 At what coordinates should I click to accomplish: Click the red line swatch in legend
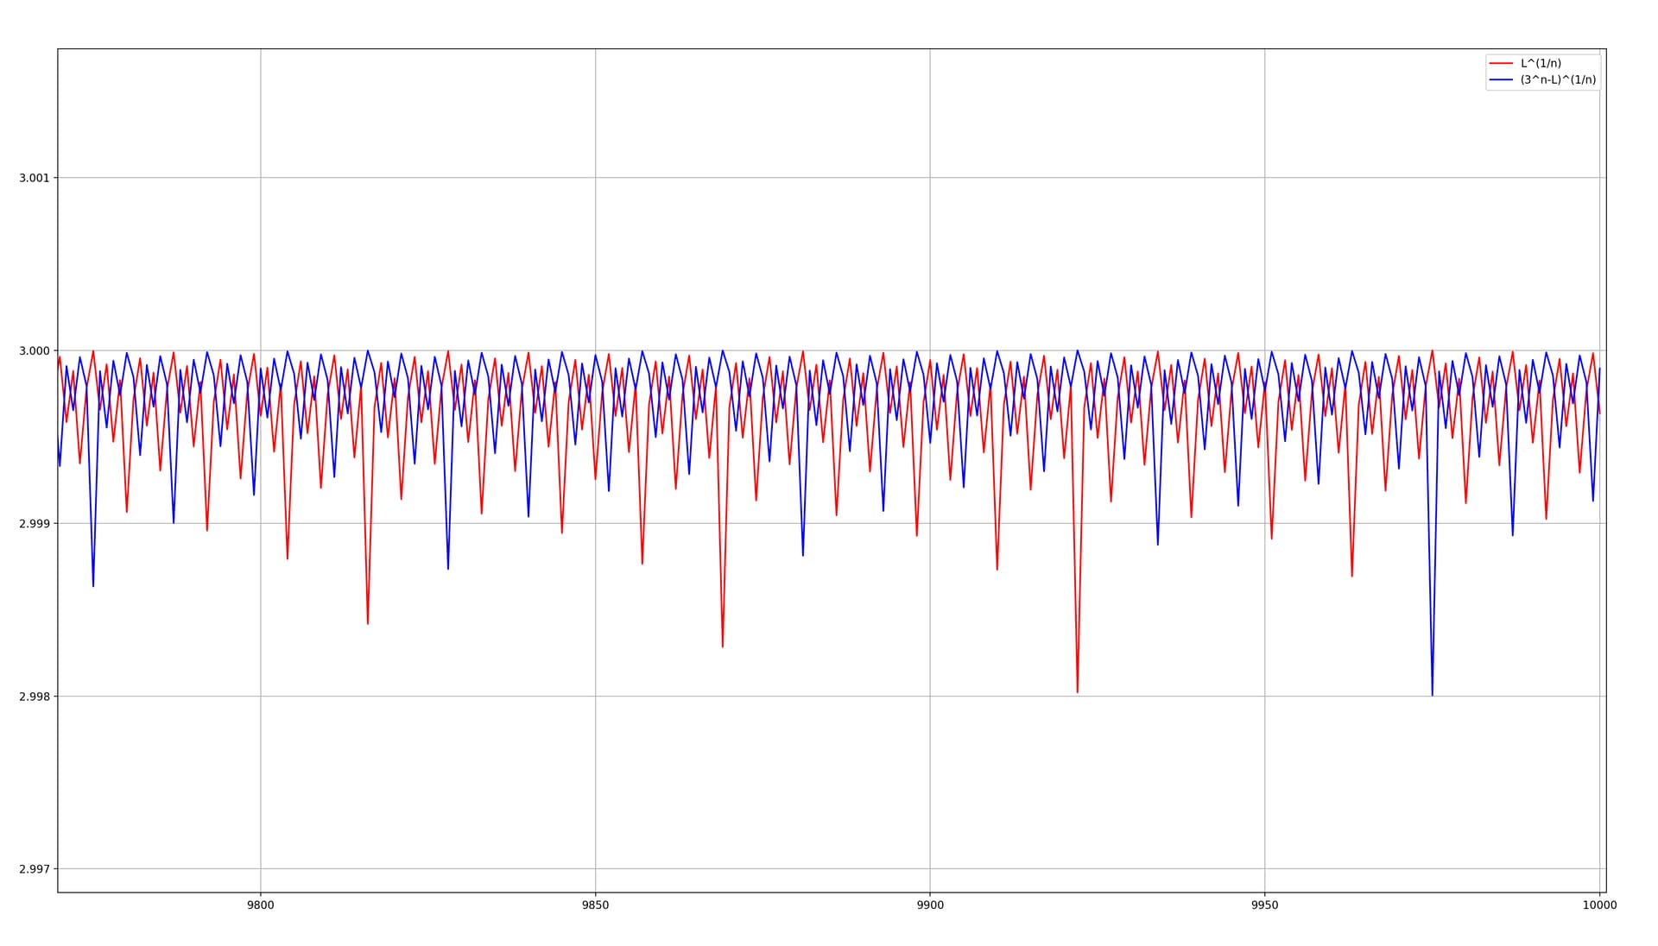(x=1501, y=63)
